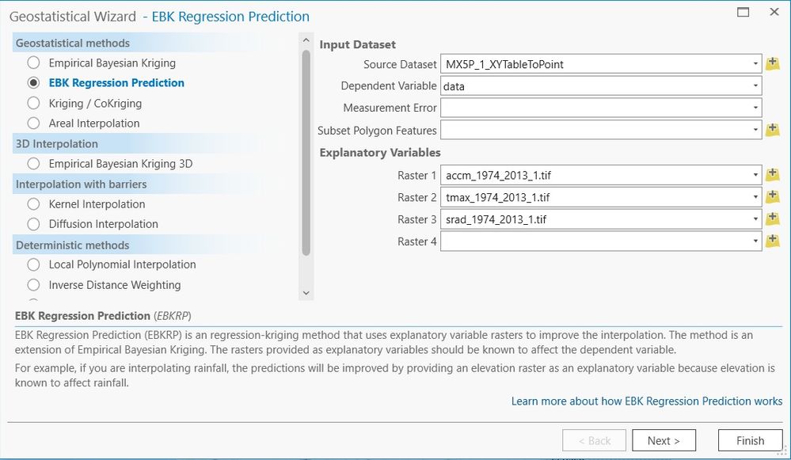Select Inverse Distance Weighting method

point(33,285)
